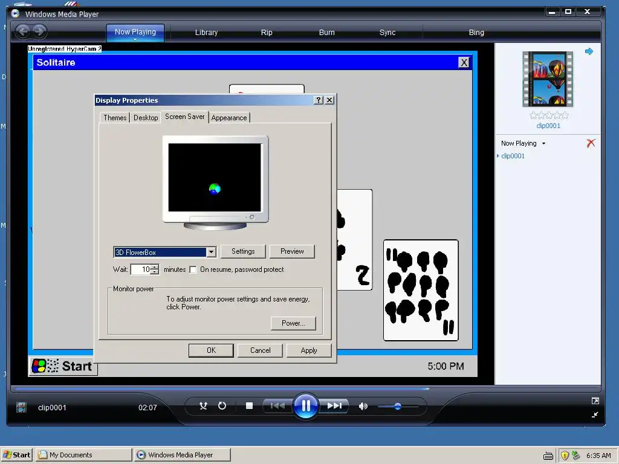
Task: Stop playback
Action: click(x=249, y=405)
